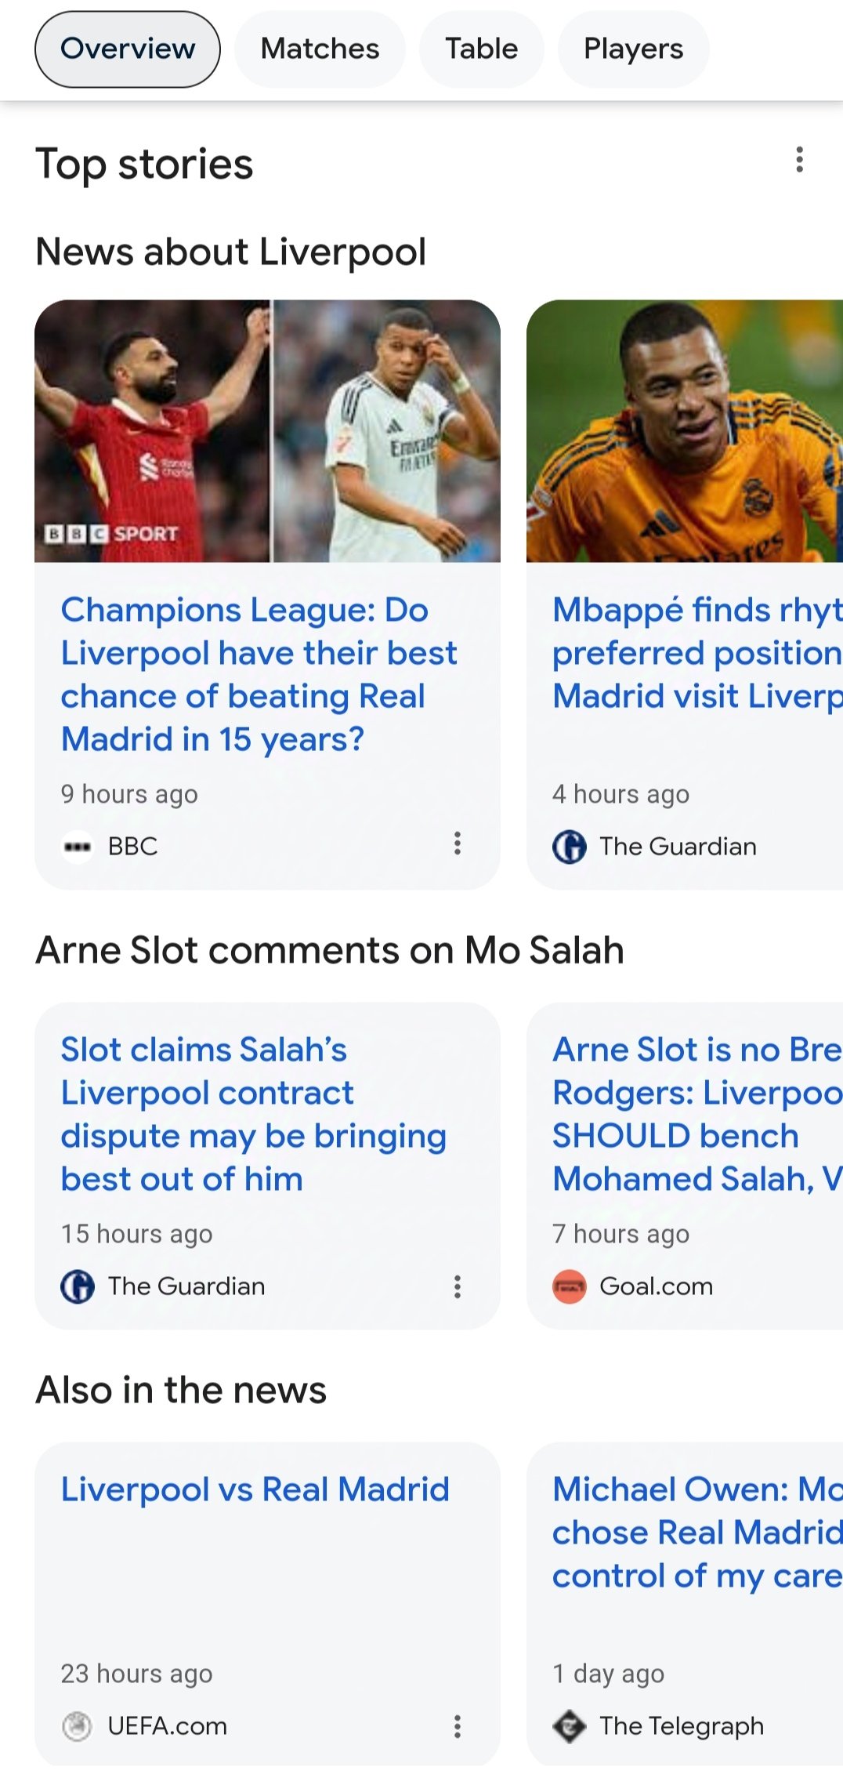
Task: Open the Players tab
Action: (633, 49)
